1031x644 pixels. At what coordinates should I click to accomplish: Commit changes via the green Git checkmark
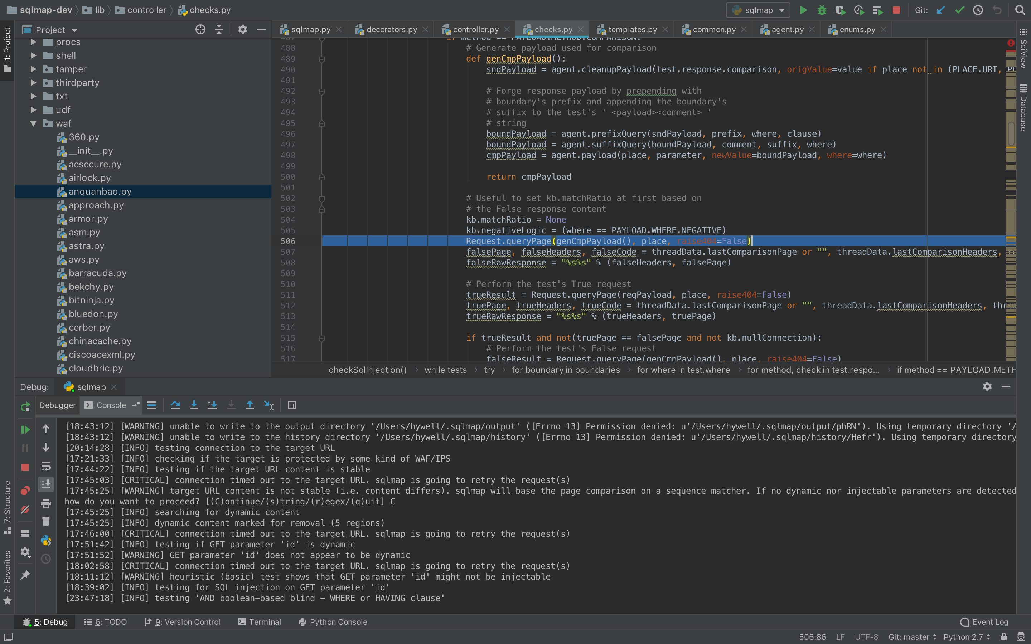(x=959, y=10)
